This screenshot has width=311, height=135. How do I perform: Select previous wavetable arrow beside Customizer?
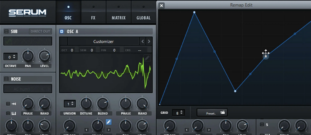click(x=143, y=41)
